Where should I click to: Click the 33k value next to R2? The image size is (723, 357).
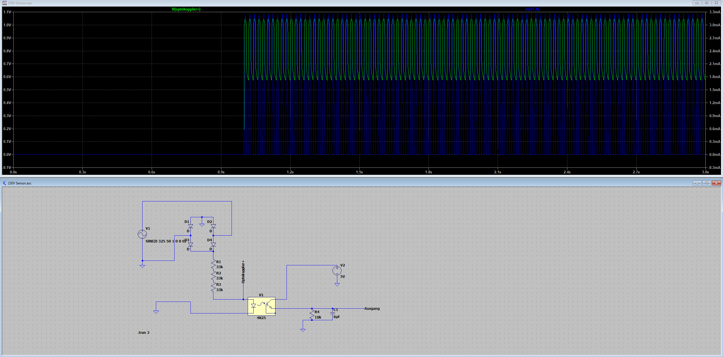[x=220, y=278]
